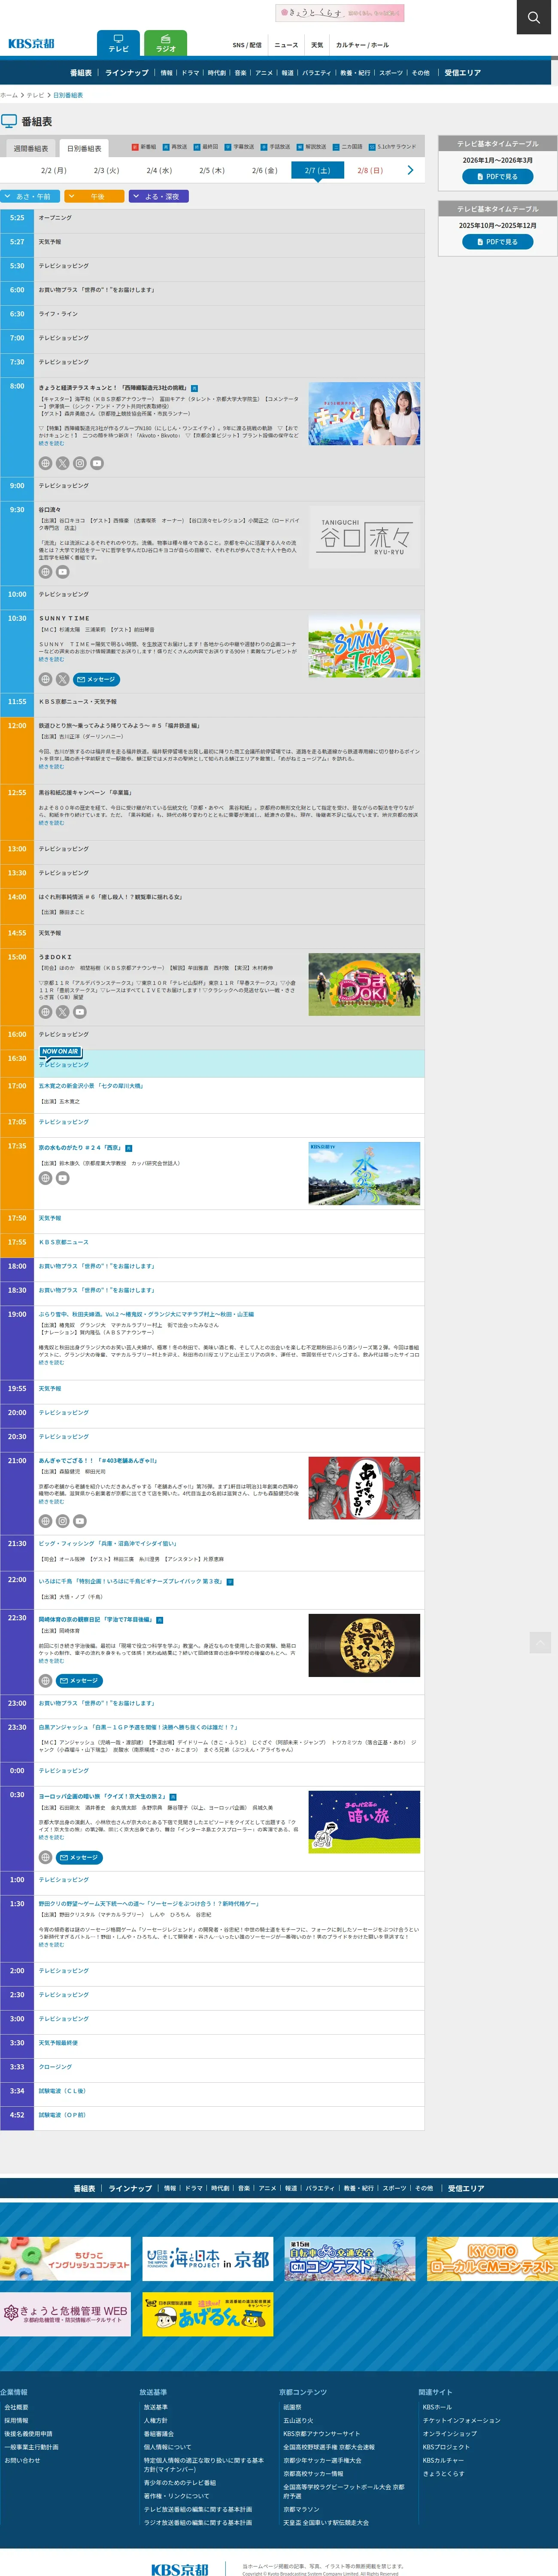Expand 続きを読む under きょうと経済テラス キュンと!
This screenshot has height=2576, width=558.
click(51, 444)
